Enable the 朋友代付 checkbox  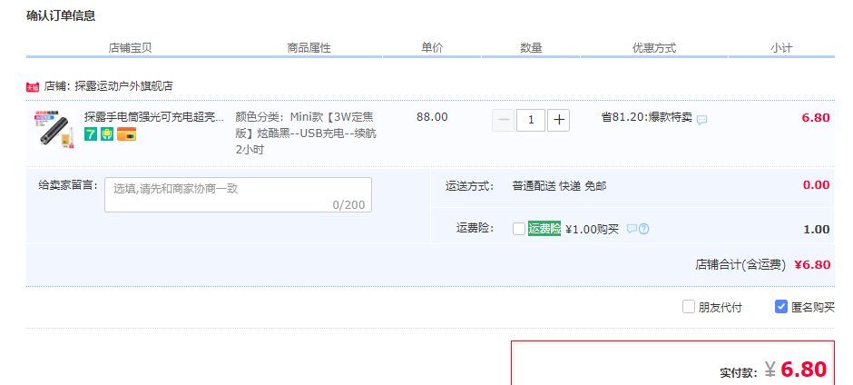pyautogui.click(x=689, y=307)
